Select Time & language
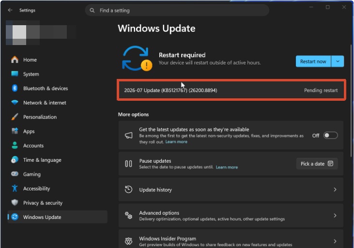 pos(57,160)
